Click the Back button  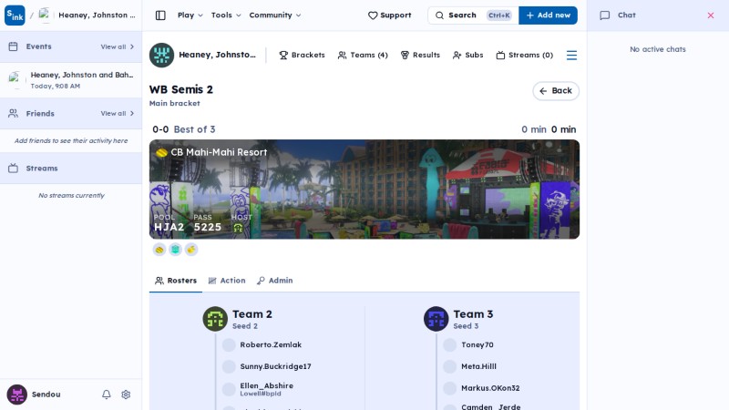click(x=556, y=90)
